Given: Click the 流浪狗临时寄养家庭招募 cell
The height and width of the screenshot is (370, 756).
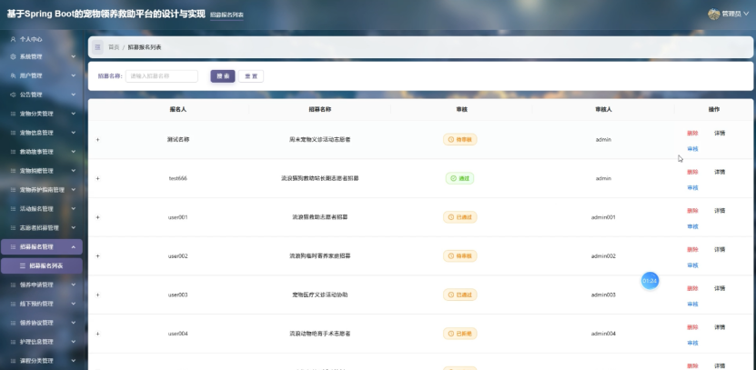Looking at the screenshot, I should (x=319, y=256).
